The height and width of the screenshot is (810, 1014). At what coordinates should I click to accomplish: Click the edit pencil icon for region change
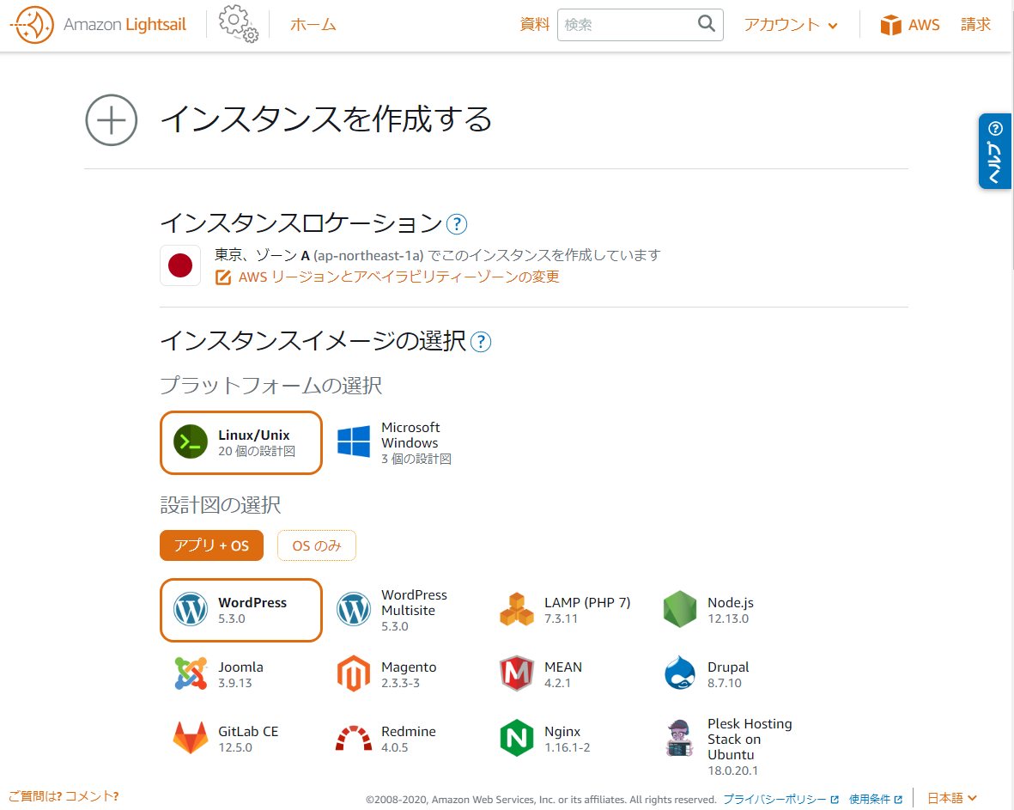tap(223, 277)
